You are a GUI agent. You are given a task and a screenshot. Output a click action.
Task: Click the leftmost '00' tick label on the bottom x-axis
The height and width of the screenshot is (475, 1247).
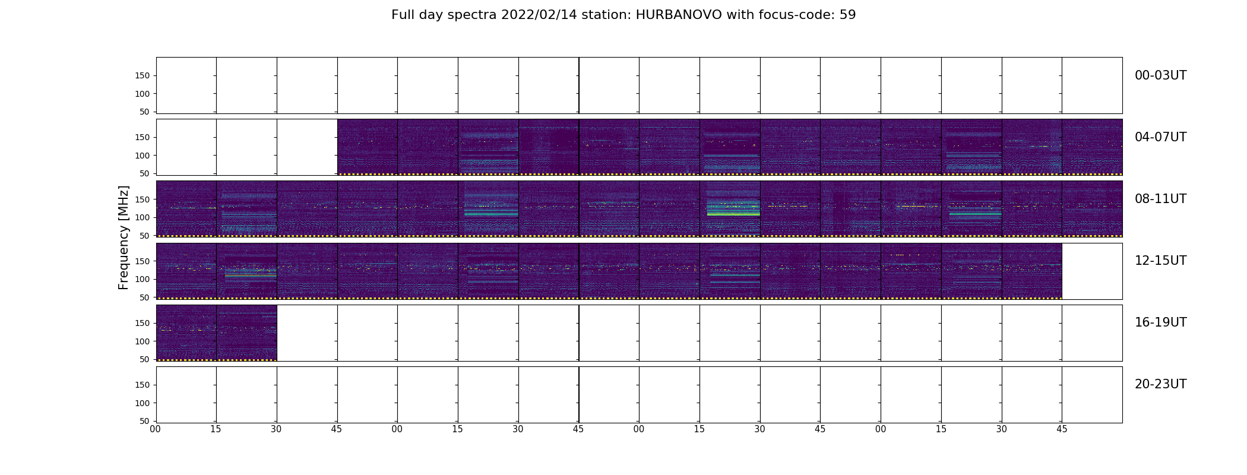coord(155,429)
